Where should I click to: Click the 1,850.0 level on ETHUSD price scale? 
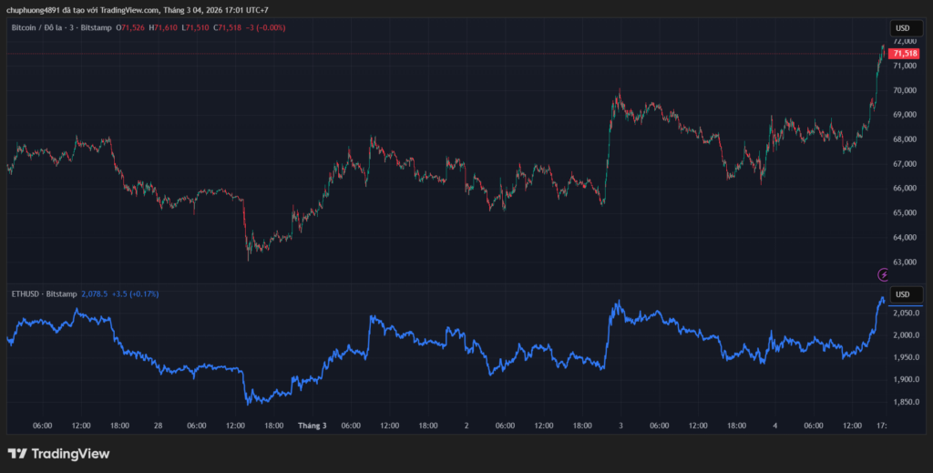(x=905, y=402)
